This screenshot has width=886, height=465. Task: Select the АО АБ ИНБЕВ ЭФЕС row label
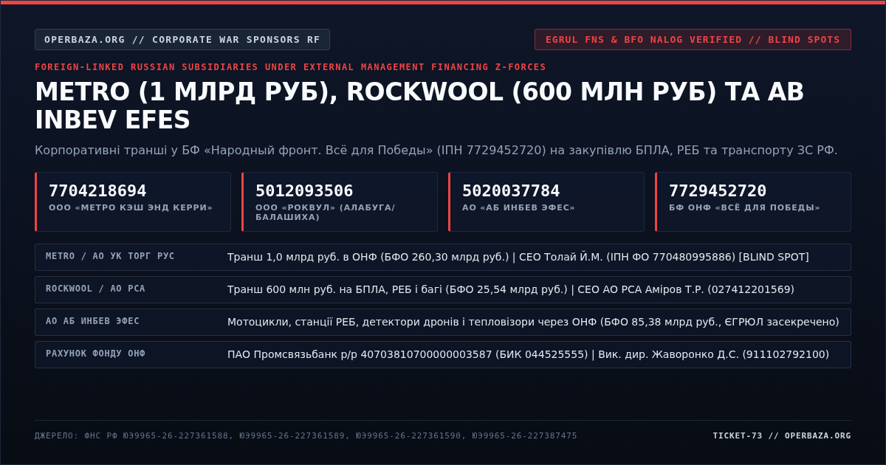point(92,321)
